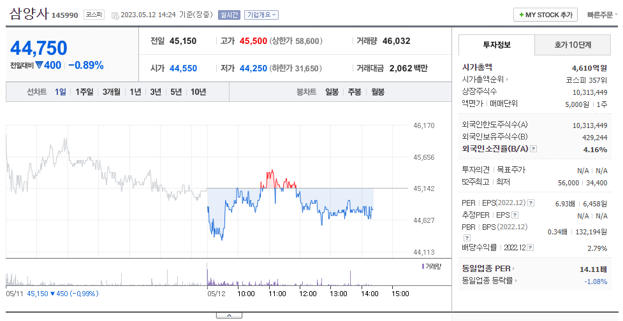The image size is (623, 321).
Task: Click the 시가총액순위 arrow icon
Action: [x=508, y=80]
